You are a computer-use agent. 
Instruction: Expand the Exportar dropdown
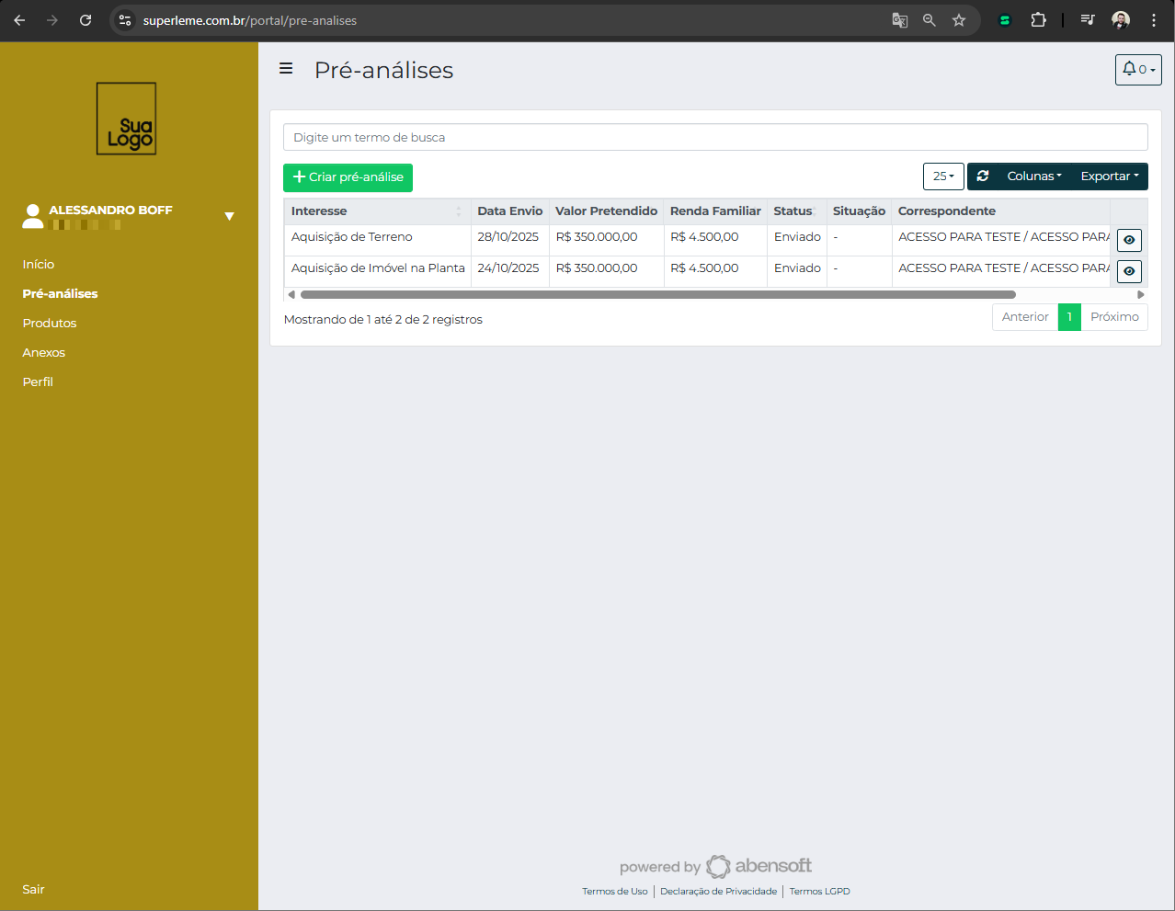(x=1109, y=177)
